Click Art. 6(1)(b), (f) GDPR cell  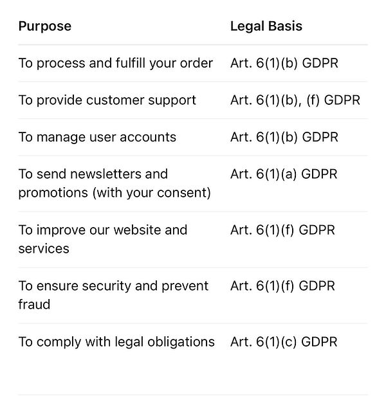[x=295, y=100]
